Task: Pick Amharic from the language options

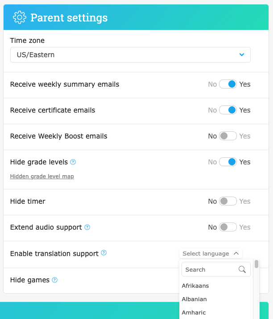Action: (194, 312)
